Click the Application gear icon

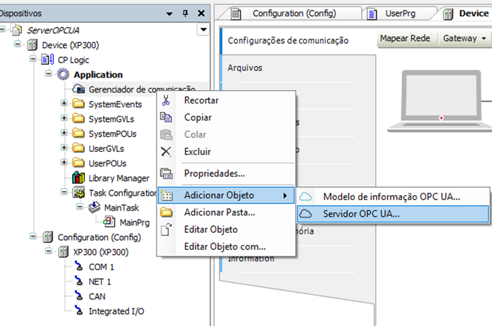[x=63, y=75]
